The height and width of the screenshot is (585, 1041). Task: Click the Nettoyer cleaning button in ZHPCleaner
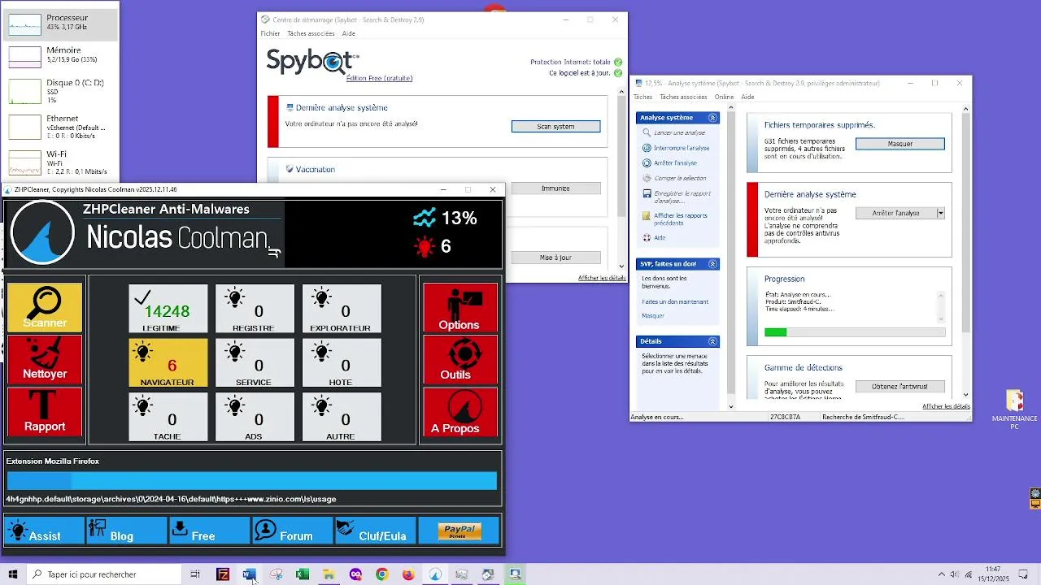[x=45, y=359]
